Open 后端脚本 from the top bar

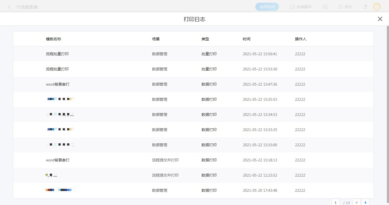301,7
